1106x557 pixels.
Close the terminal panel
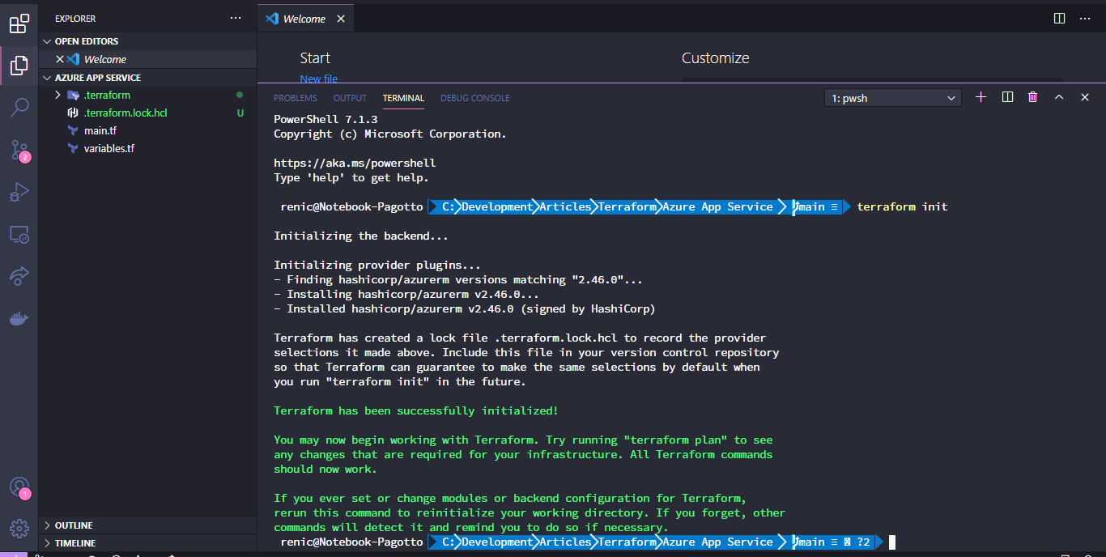(x=1085, y=97)
